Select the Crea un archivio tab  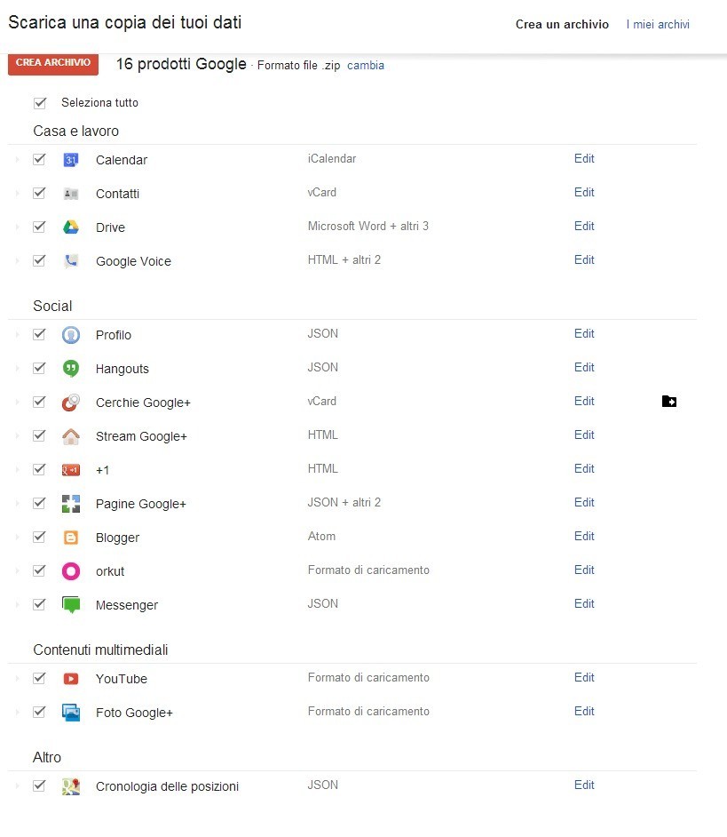pyautogui.click(x=562, y=25)
